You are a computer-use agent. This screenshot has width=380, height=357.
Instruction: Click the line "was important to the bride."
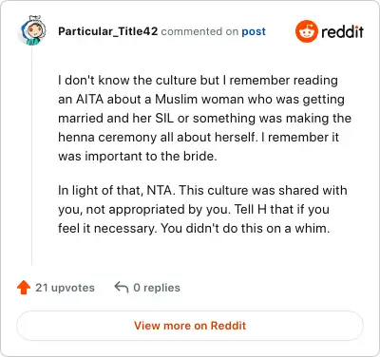tap(138, 156)
